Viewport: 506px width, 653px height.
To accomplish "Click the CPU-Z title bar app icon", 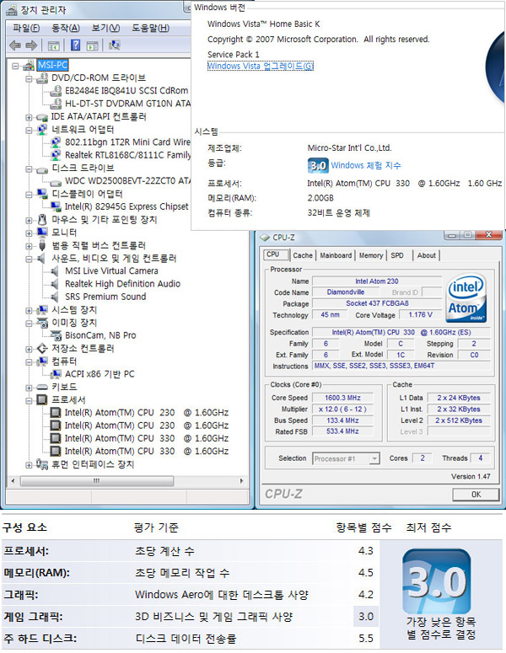I will click(265, 238).
